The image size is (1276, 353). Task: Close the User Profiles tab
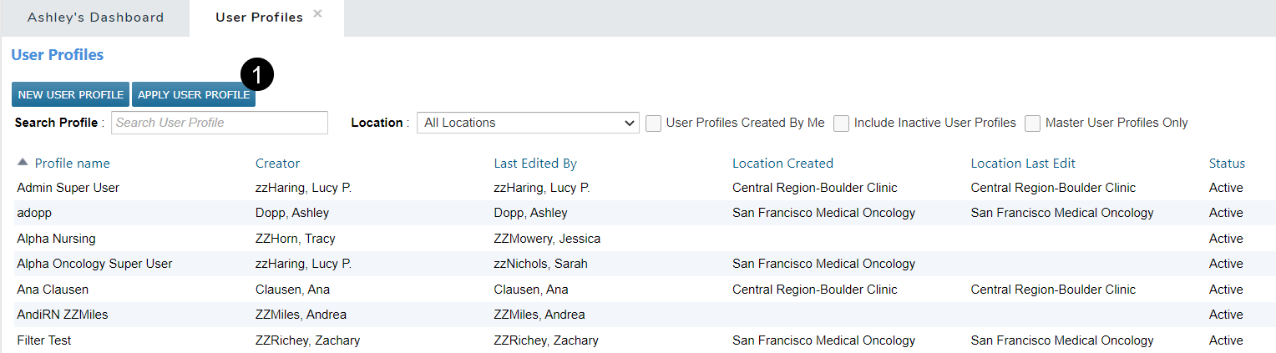(x=317, y=14)
